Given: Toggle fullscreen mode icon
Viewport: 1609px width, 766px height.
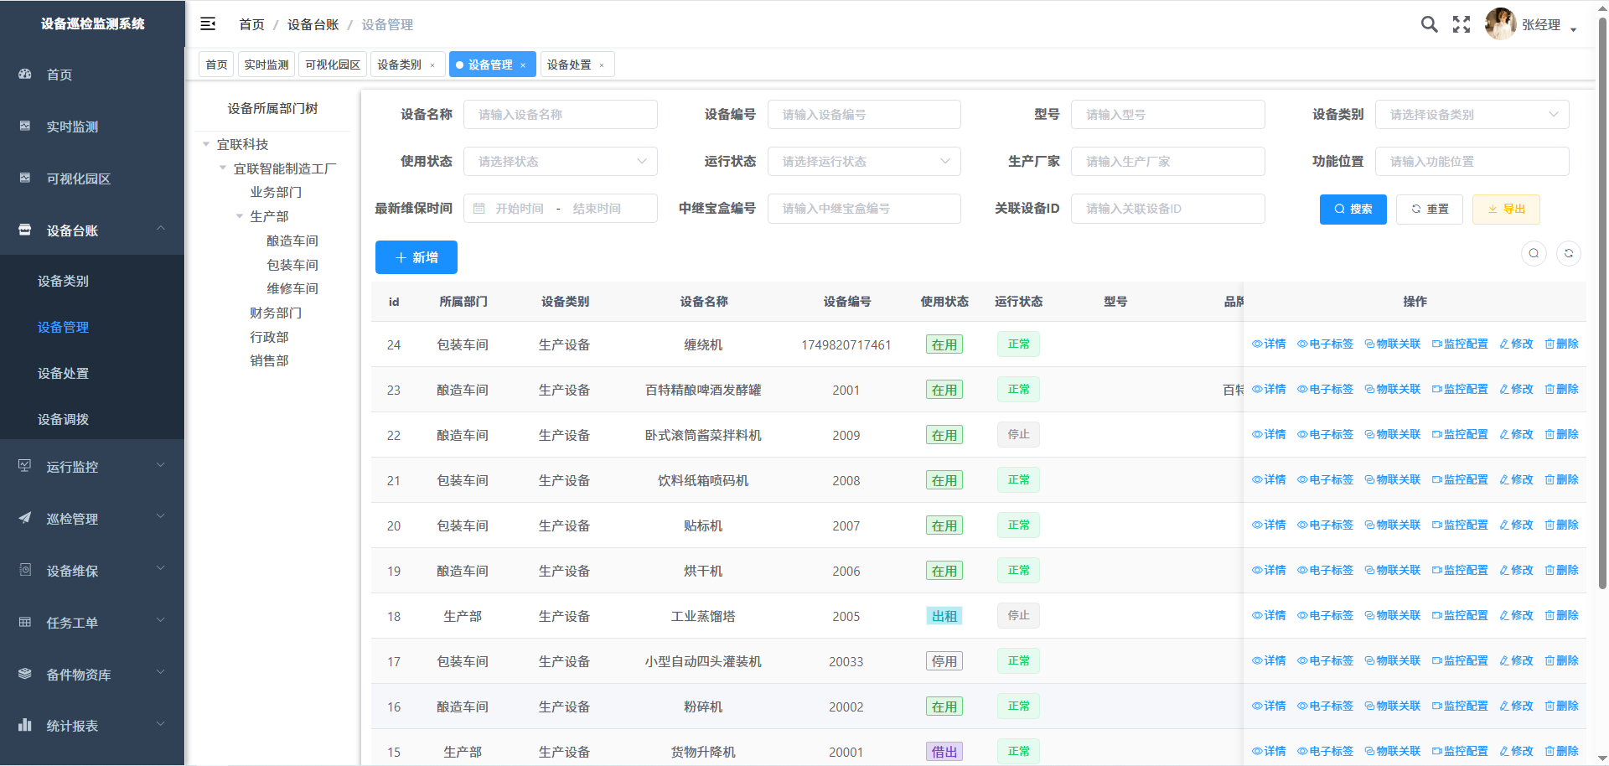Looking at the screenshot, I should 1462,24.
